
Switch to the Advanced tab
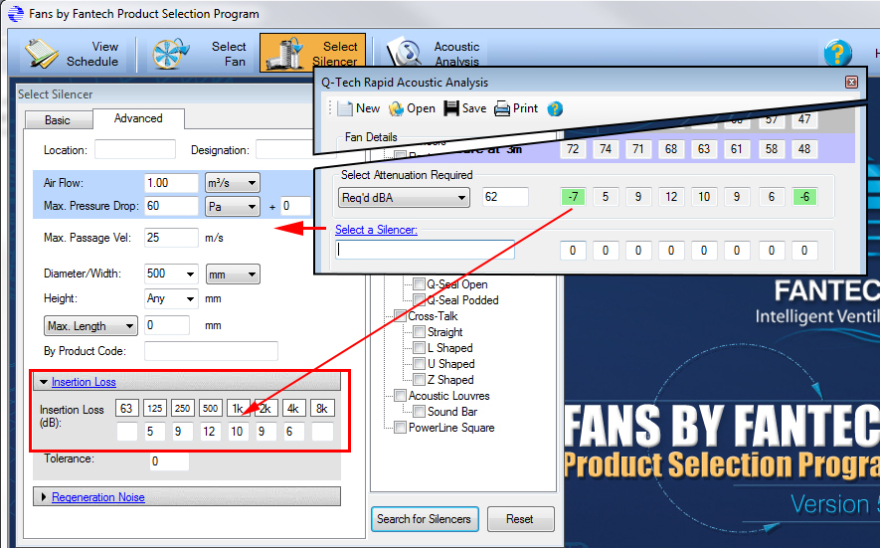138,118
